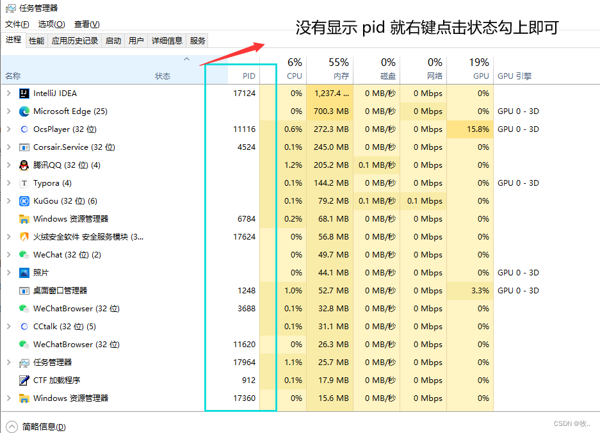
Task: Open the 文件(F) menu
Action: (17, 24)
